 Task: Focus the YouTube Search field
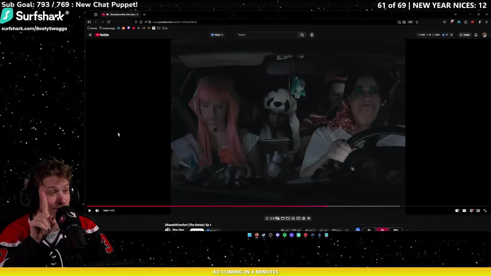[267, 35]
